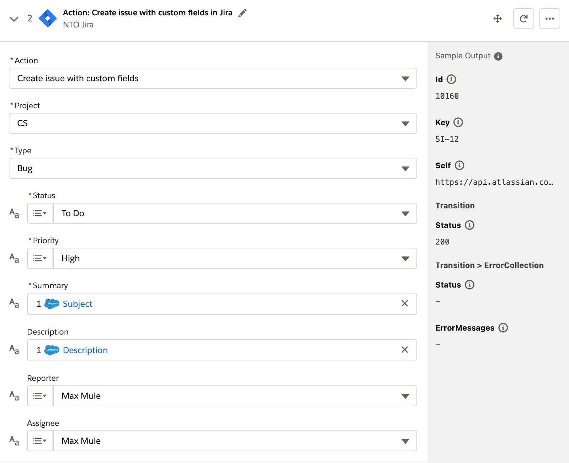
Task: Click the Jira diamond logo icon
Action: click(48, 19)
